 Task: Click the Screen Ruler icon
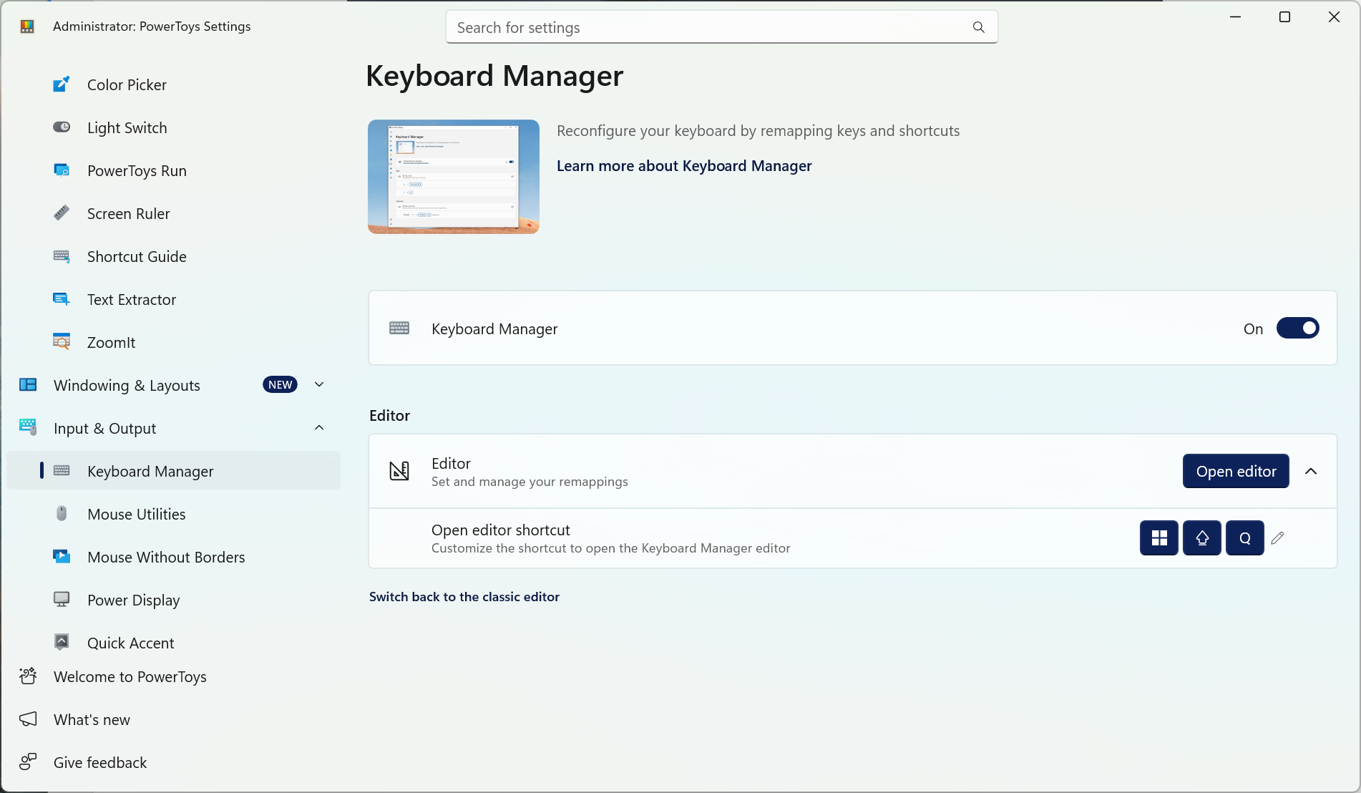pos(62,213)
